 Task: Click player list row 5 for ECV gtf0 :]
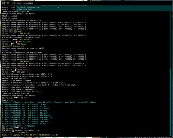(27, 113)
